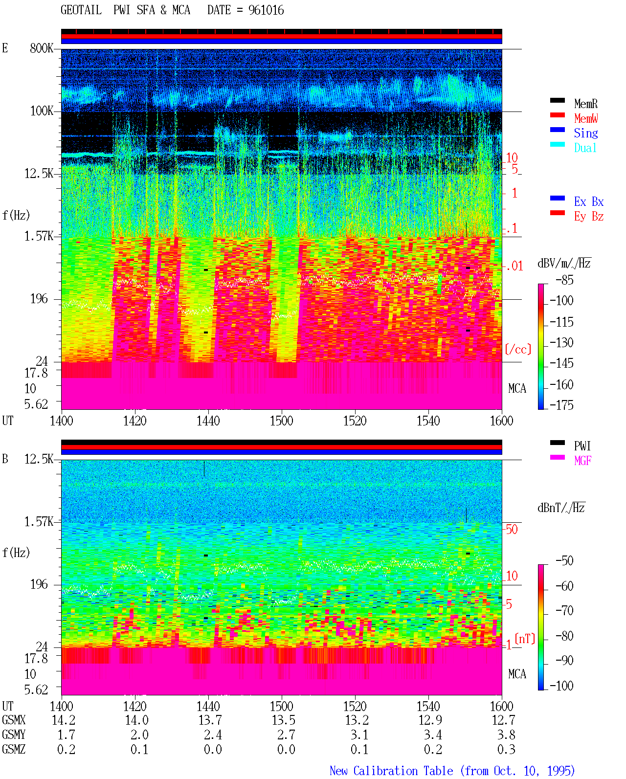Click the dBnT color scale bar
The width and height of the screenshot is (626, 779).
pyautogui.click(x=540, y=627)
